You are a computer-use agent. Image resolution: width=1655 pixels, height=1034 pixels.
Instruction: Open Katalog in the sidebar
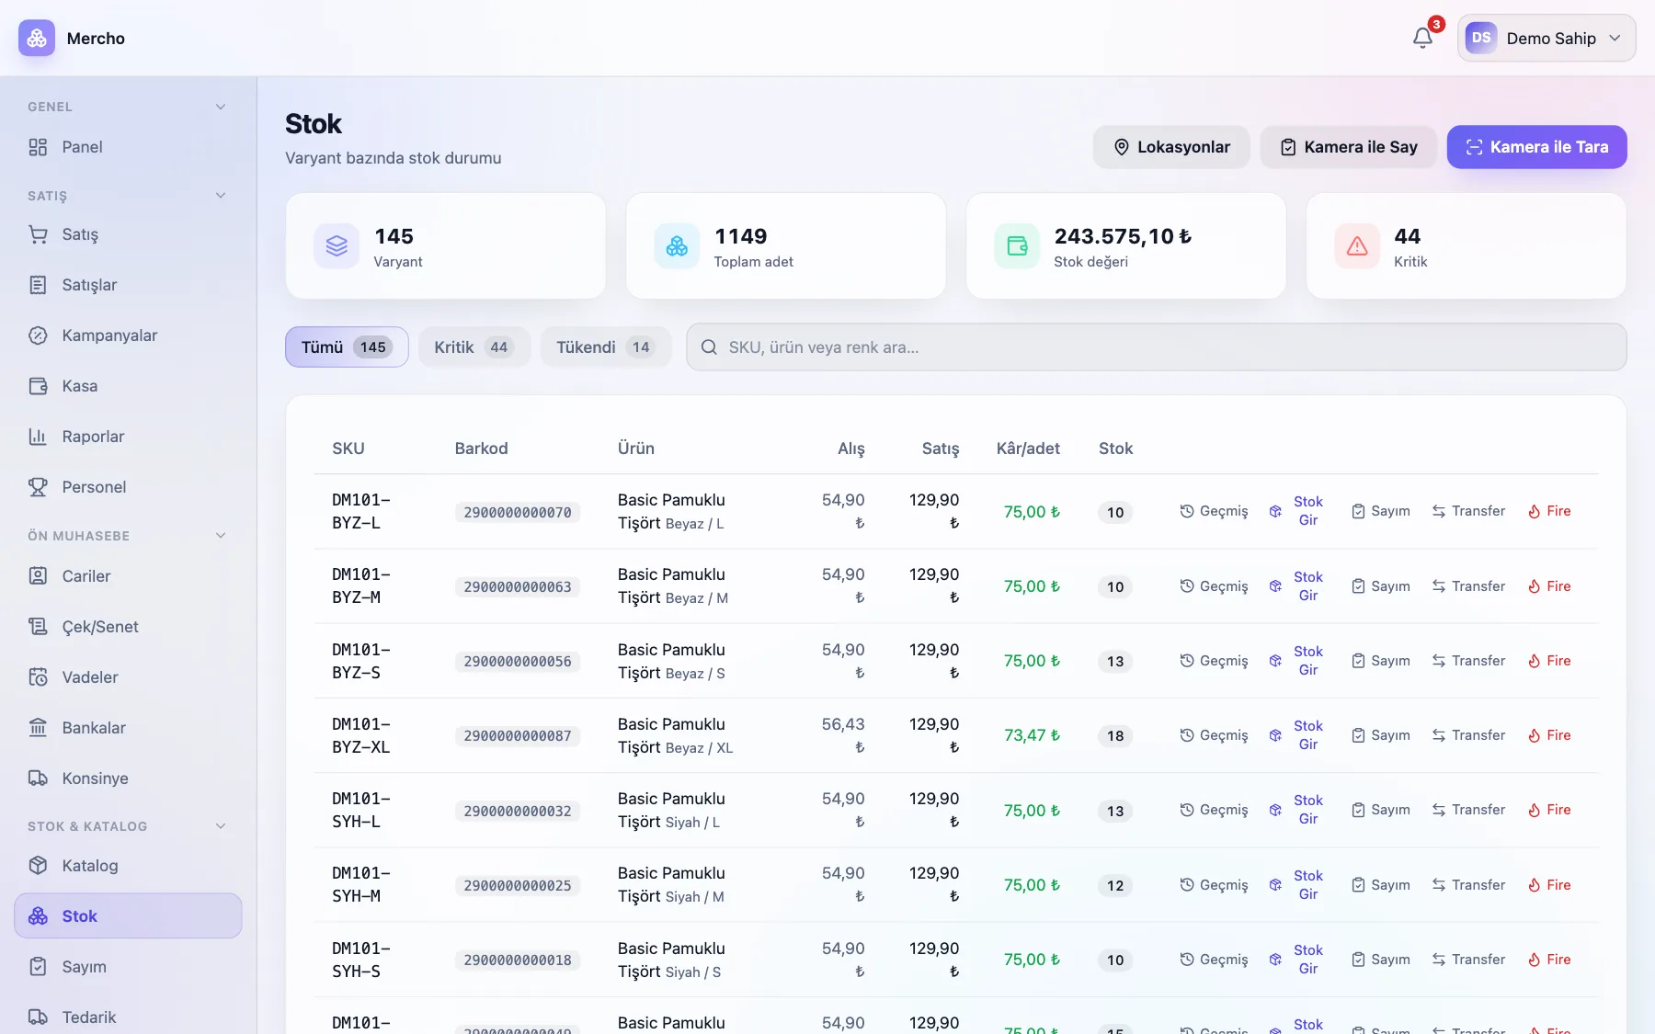(x=128, y=866)
